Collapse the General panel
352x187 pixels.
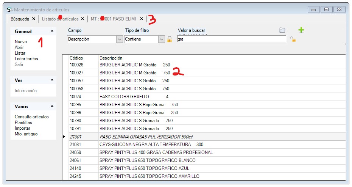tap(52, 31)
